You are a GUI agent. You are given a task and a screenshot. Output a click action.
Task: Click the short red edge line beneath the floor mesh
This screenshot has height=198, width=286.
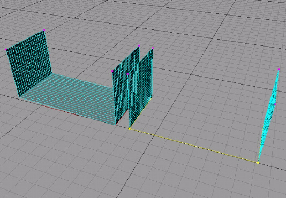pos(60,110)
